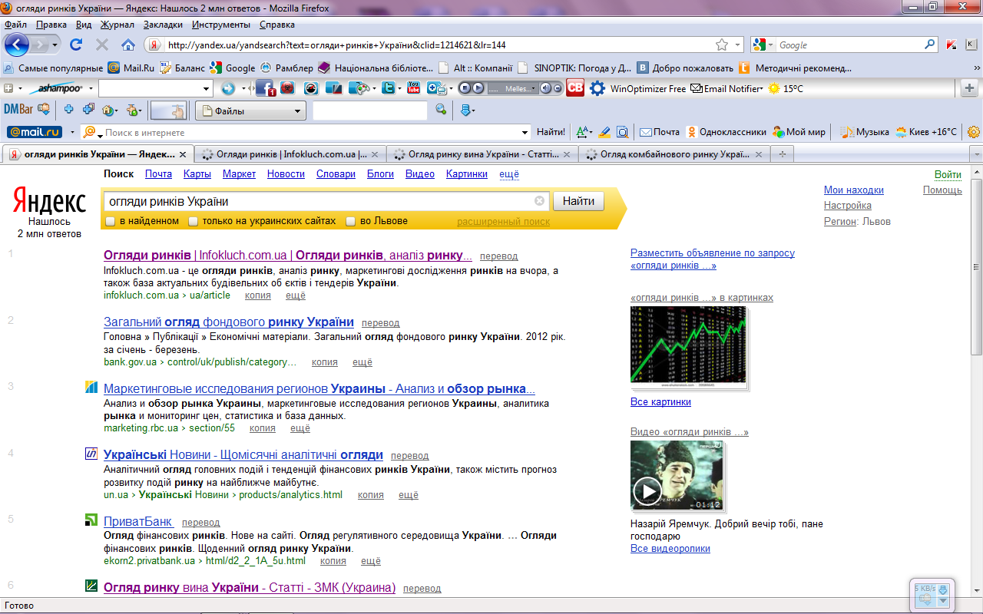The height and width of the screenshot is (614, 983).
Task: Switch to 'Огляди ринків | Infokluch.com.ua' tab
Action: [290, 154]
